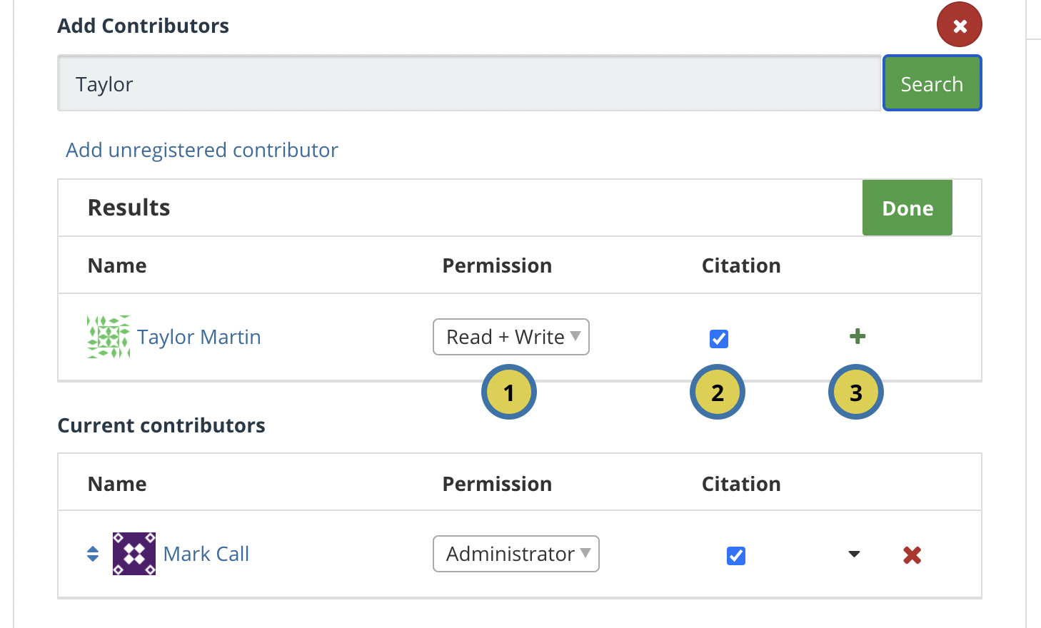Click the yellow callout marker number 2
Image resolution: width=1041 pixels, height=628 pixels.
click(x=718, y=392)
